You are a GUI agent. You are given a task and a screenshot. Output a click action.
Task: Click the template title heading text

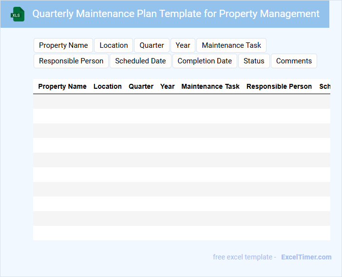tap(176, 14)
